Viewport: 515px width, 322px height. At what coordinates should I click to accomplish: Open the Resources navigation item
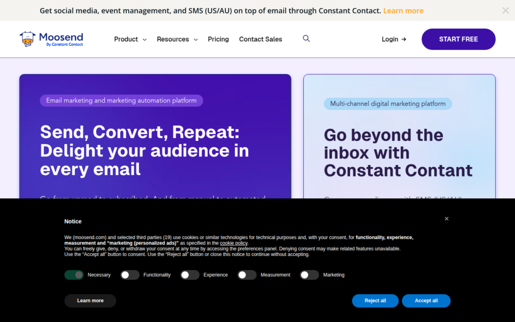(x=173, y=39)
